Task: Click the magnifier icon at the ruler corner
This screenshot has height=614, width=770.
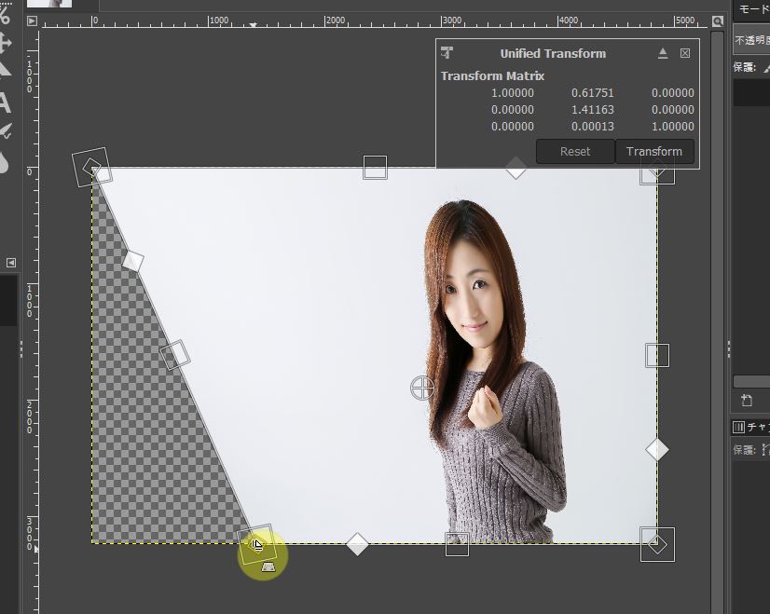Action: (717, 21)
